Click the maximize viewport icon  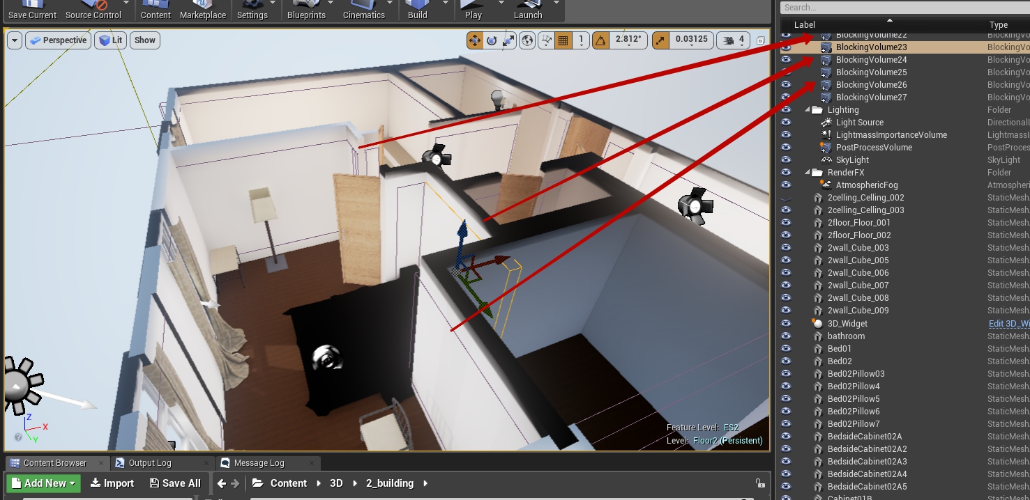761,40
